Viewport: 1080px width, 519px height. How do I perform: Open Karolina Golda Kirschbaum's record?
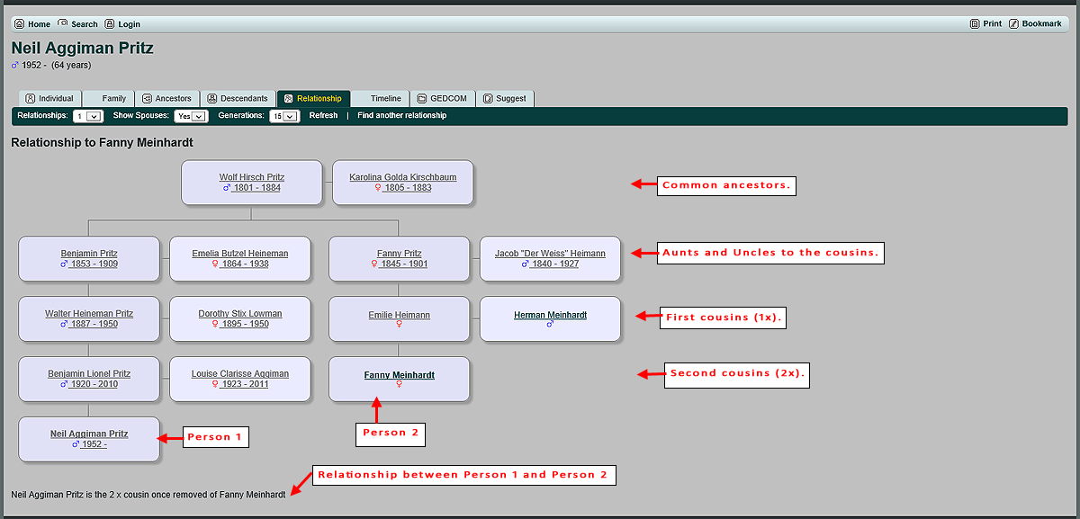[402, 177]
